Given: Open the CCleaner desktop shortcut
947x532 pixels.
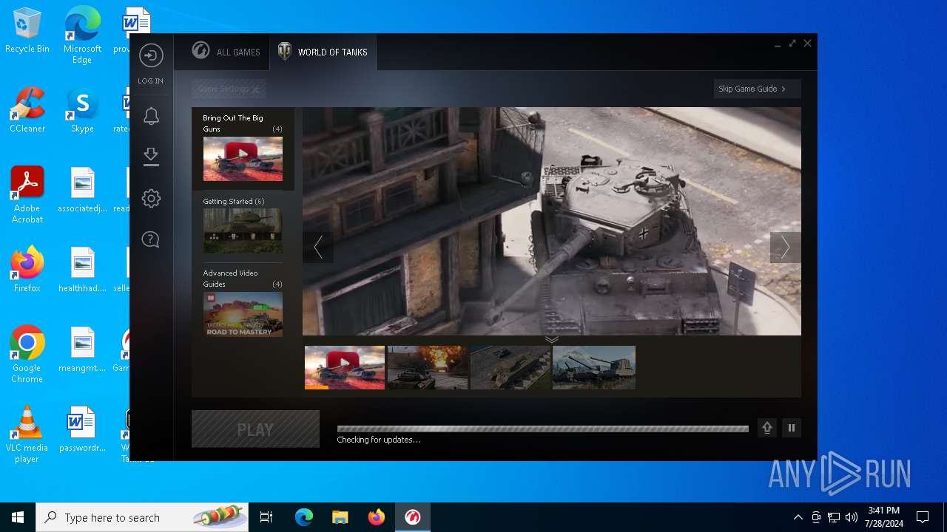Looking at the screenshot, I should tap(27, 110).
